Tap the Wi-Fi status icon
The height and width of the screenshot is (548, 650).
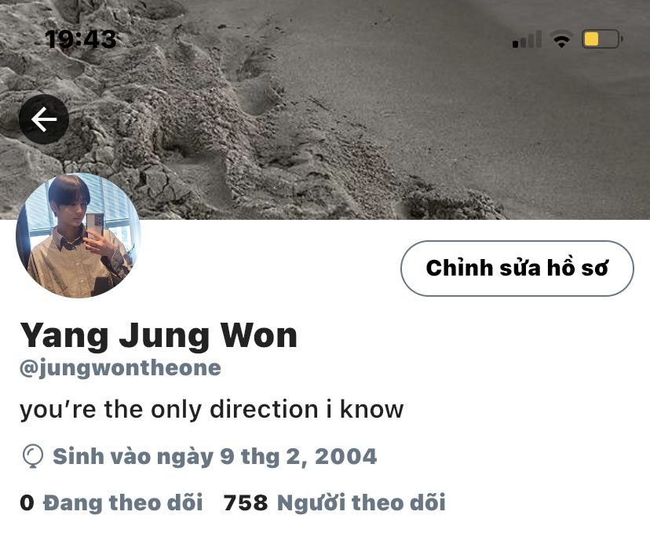561,39
